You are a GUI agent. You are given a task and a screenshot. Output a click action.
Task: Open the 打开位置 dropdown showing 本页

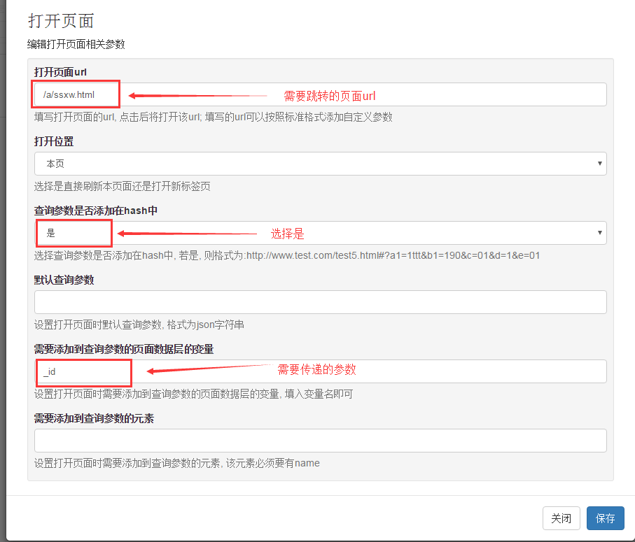coord(321,164)
